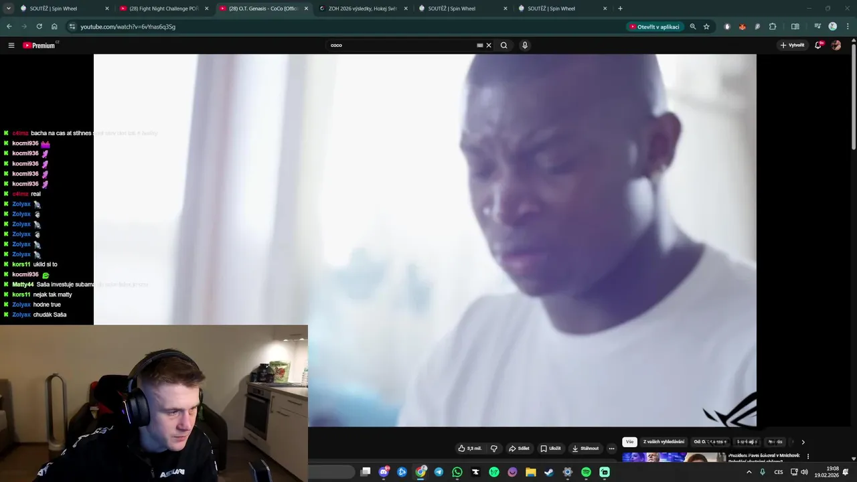Open the CES keyboard language switcher
The image size is (857, 482).
tap(779, 472)
